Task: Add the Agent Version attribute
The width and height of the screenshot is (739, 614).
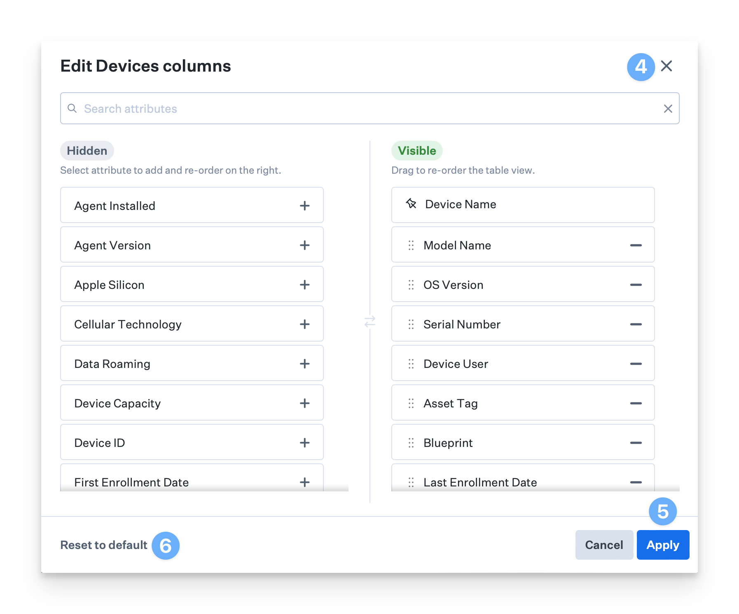Action: (x=304, y=245)
